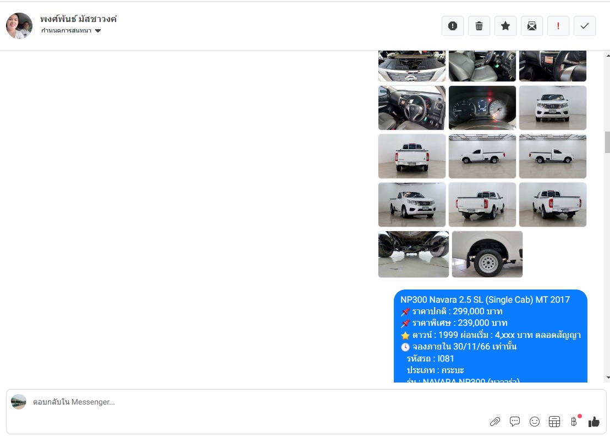Open the right side profile truck photo
610x437 pixels.
[x=553, y=156]
